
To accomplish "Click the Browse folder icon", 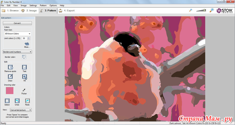I will pos(4,11).
